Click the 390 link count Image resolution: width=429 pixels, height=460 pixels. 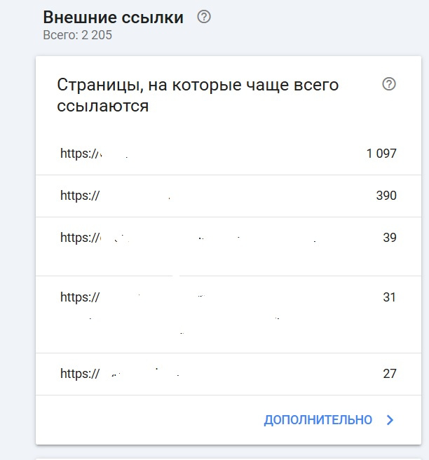click(x=386, y=196)
